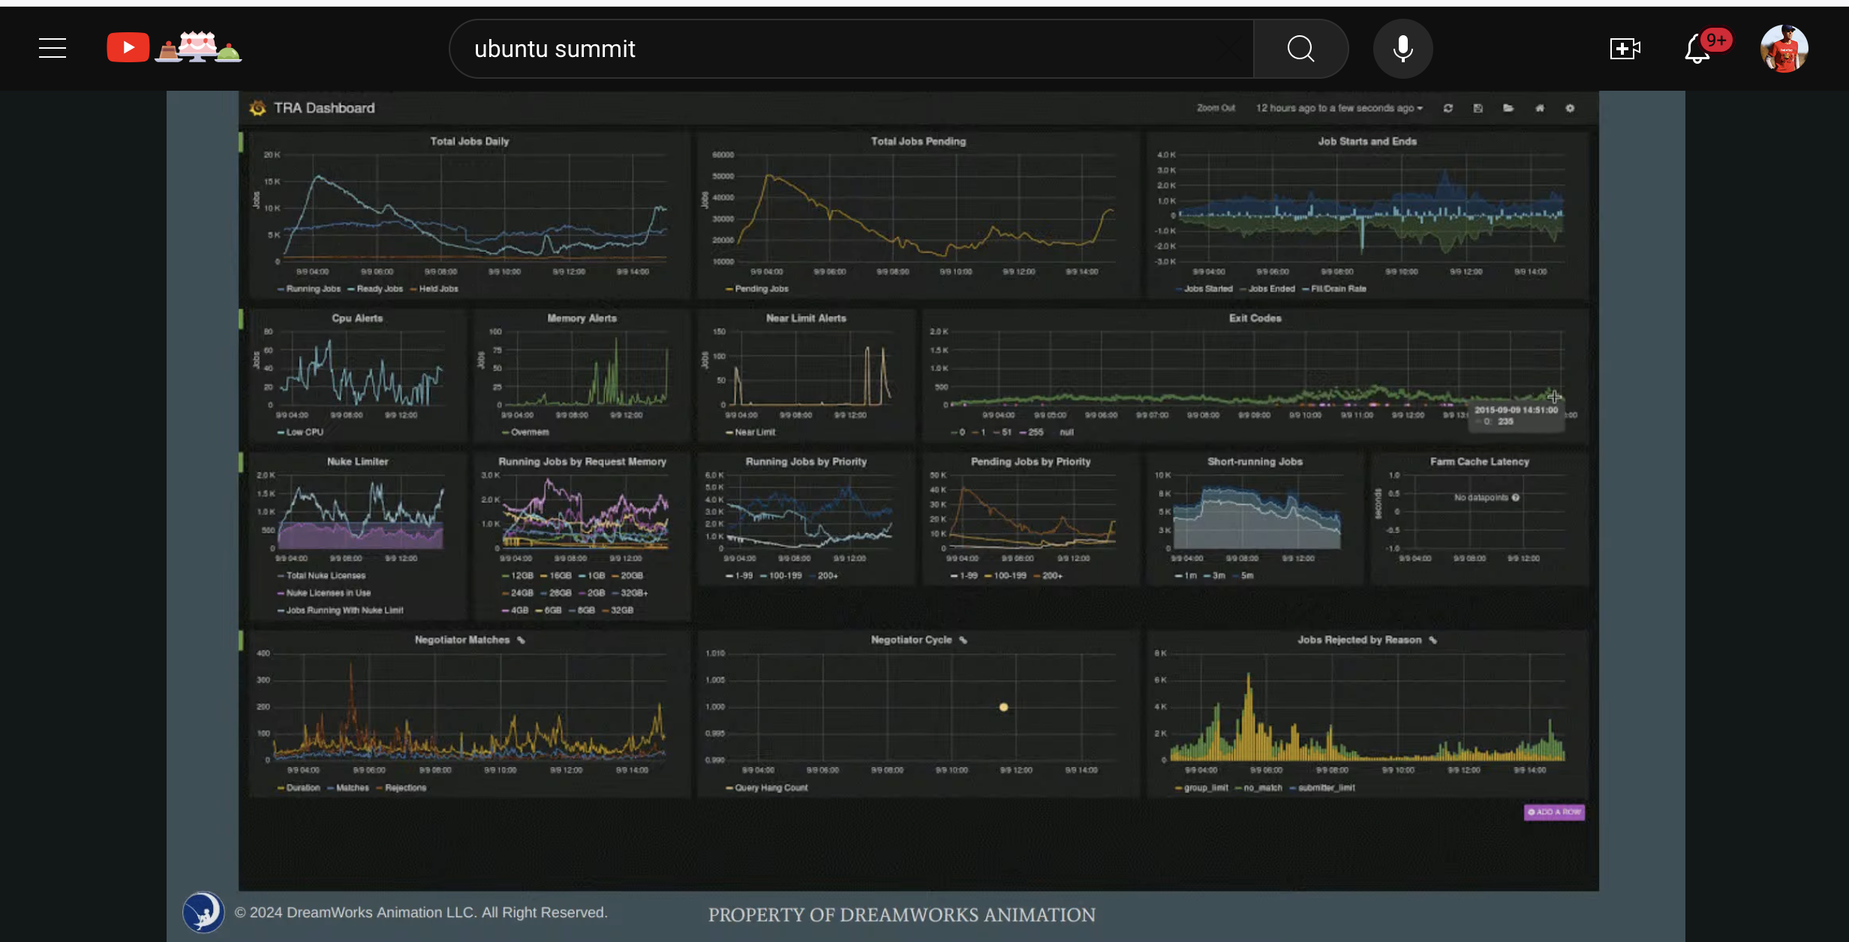The width and height of the screenshot is (1849, 942).
Task: Open the green row handle beside Negotiator Matches
Action: pyautogui.click(x=241, y=640)
